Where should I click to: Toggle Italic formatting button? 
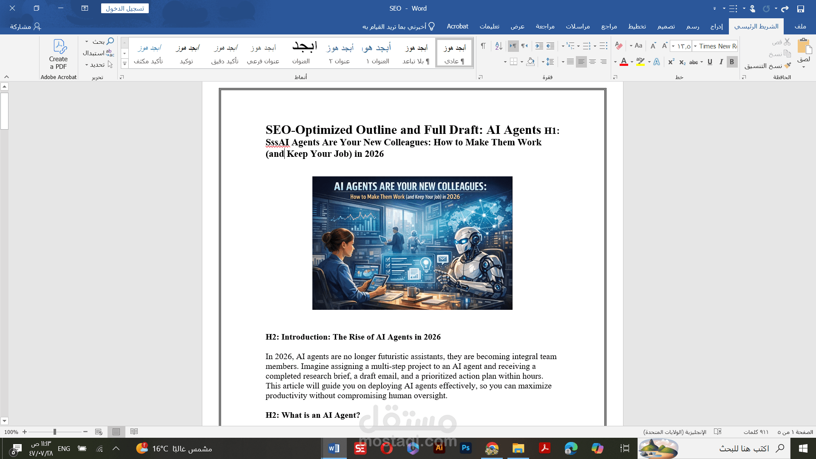pos(721,62)
